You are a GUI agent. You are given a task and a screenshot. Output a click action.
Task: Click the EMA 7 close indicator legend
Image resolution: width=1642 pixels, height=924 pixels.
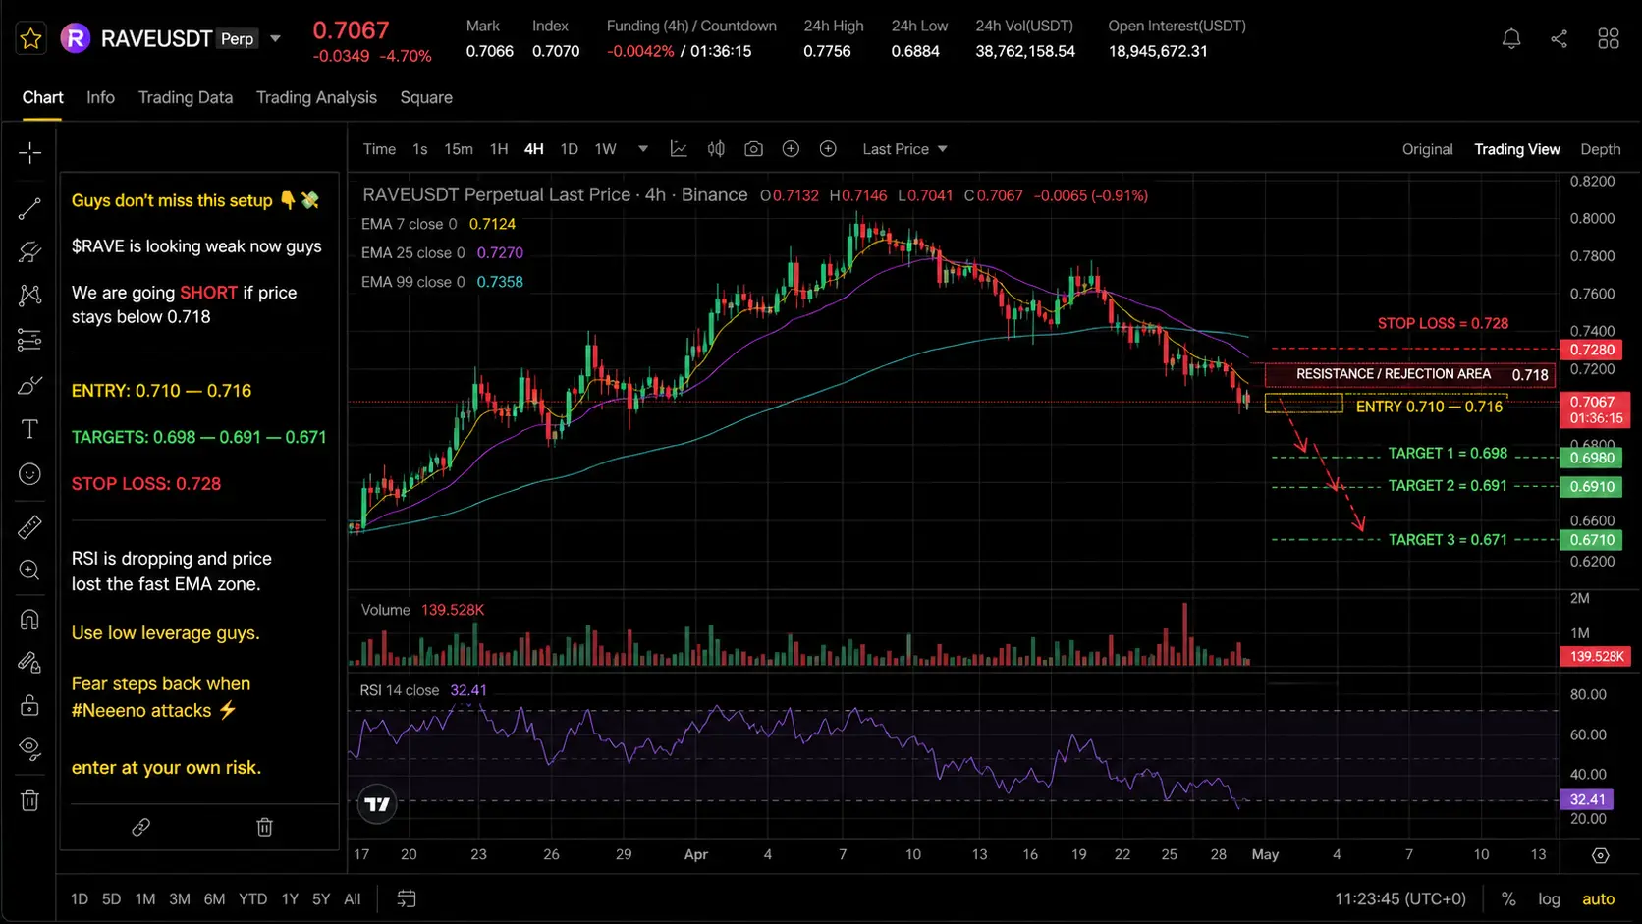(438, 224)
